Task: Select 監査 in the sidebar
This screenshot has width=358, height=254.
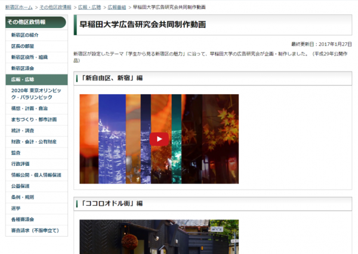Action: coord(36,153)
